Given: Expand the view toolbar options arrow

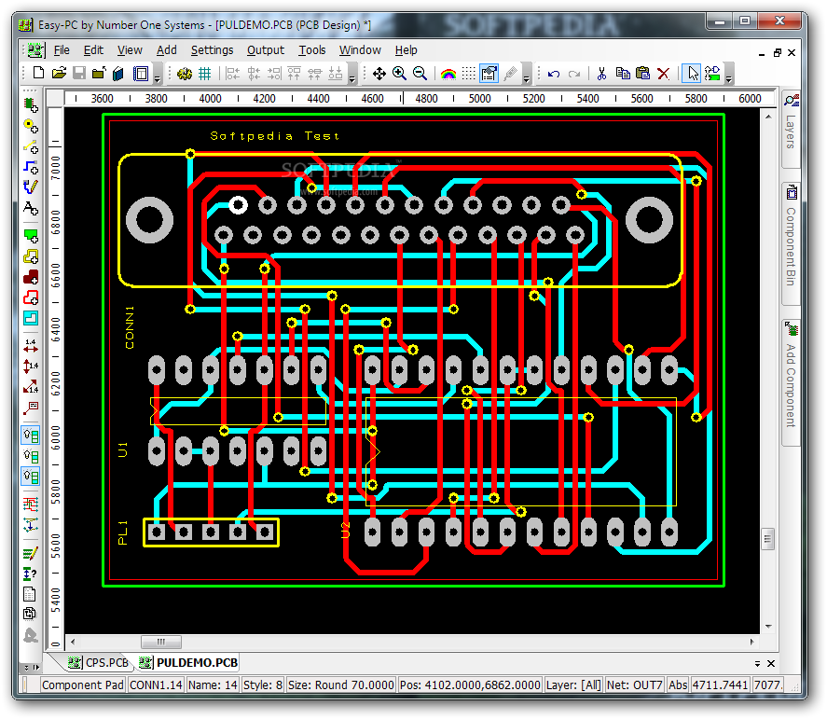Looking at the screenshot, I should click(x=527, y=75).
